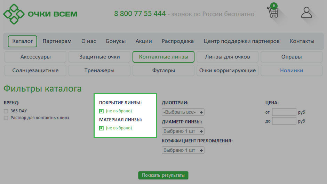The image size is (327, 184).
Task: Go to the Акции menu item
Action: (x=144, y=41)
